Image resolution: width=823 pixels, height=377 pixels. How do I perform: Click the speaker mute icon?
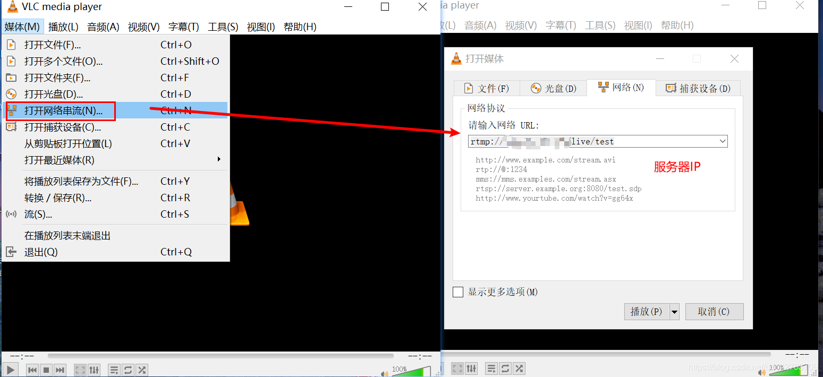tap(384, 373)
